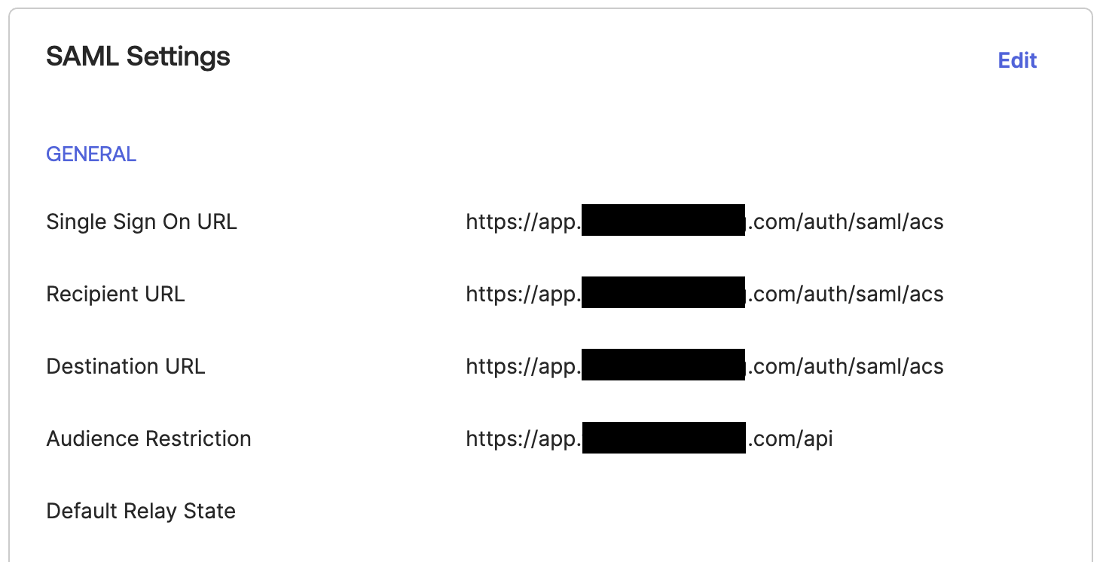
Task: Select the SAML Settings title text
Action: click(139, 57)
